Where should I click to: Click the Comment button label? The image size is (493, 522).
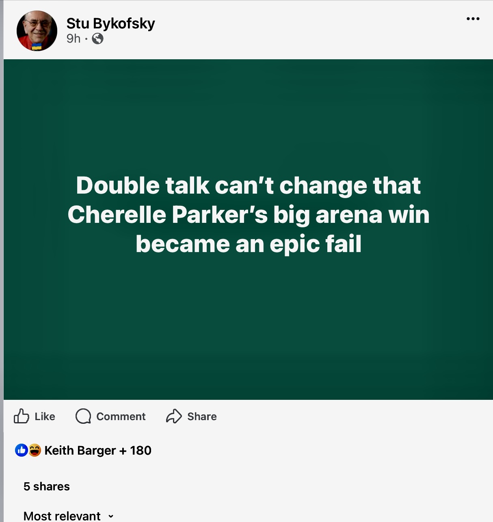(x=121, y=416)
